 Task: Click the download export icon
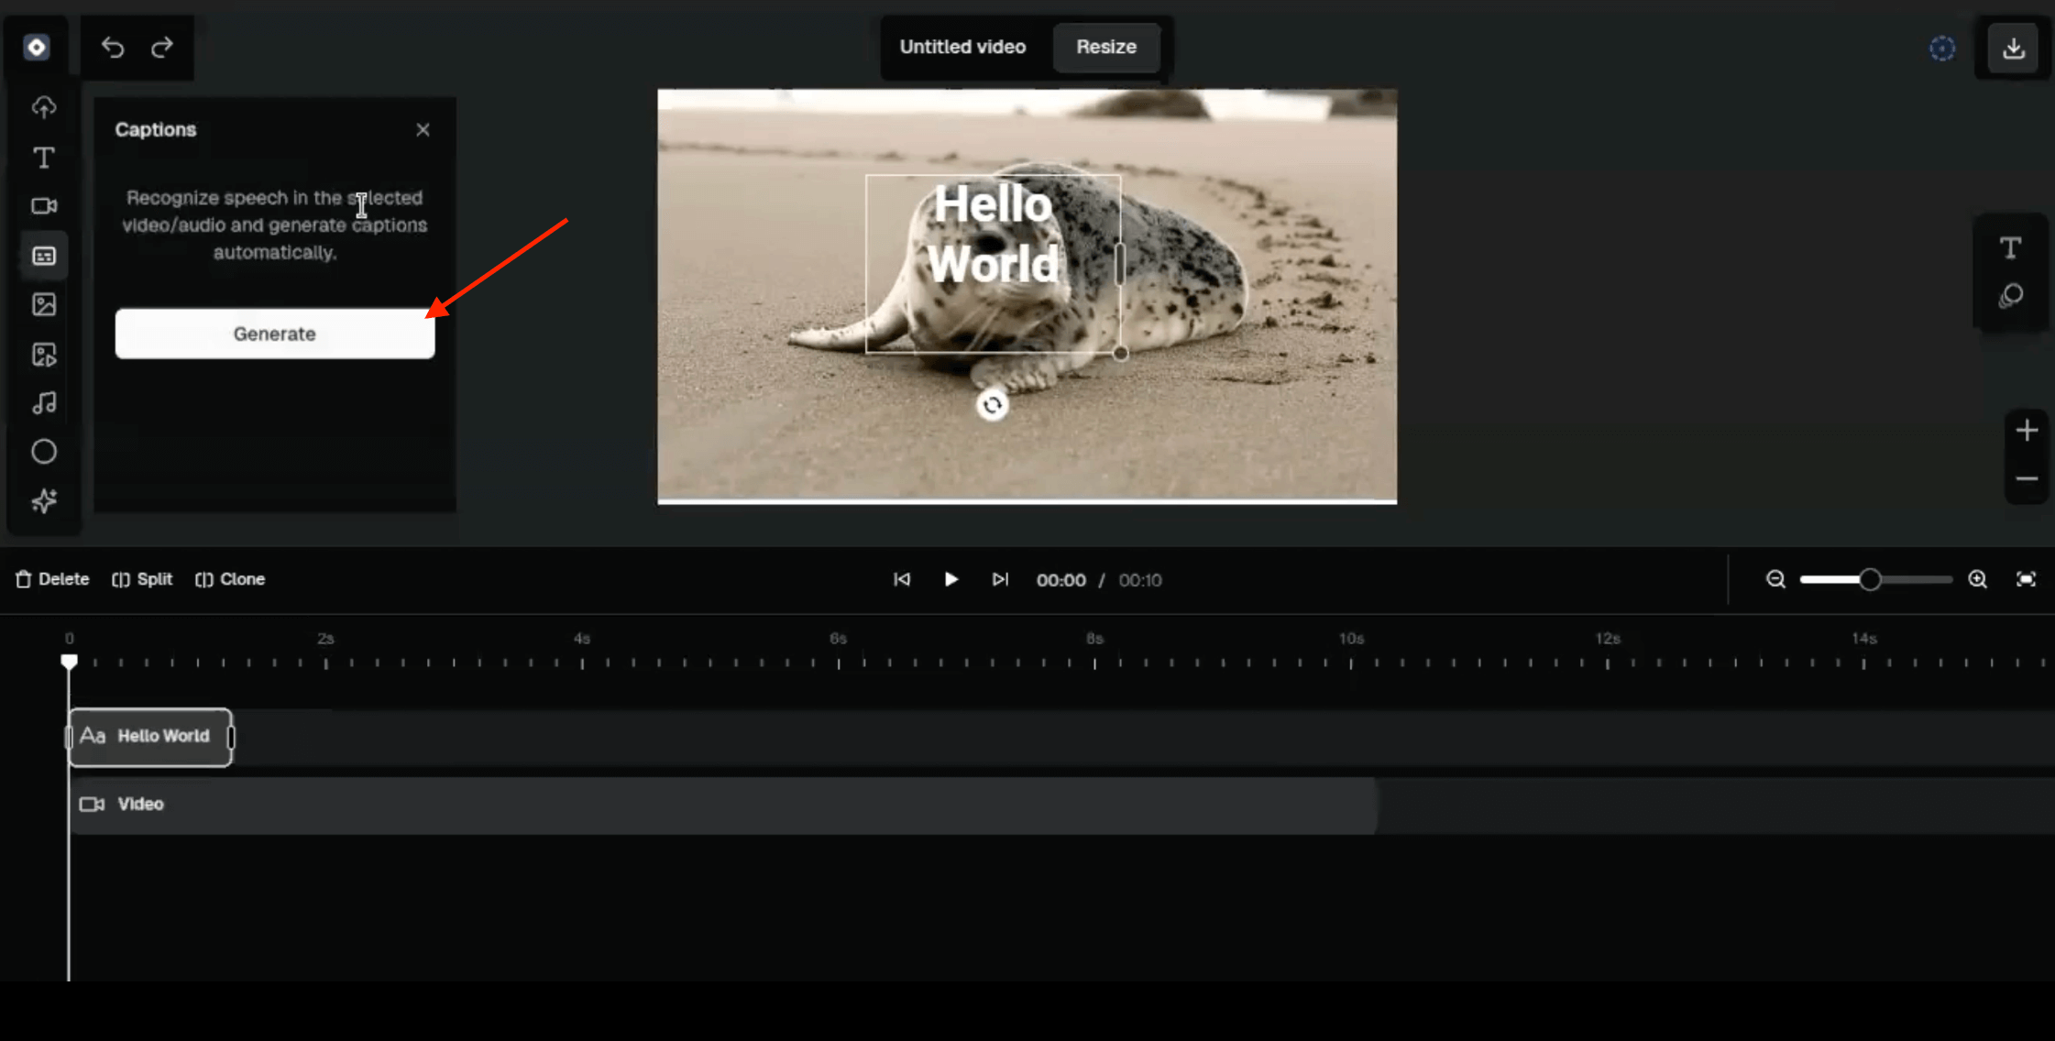[2013, 48]
